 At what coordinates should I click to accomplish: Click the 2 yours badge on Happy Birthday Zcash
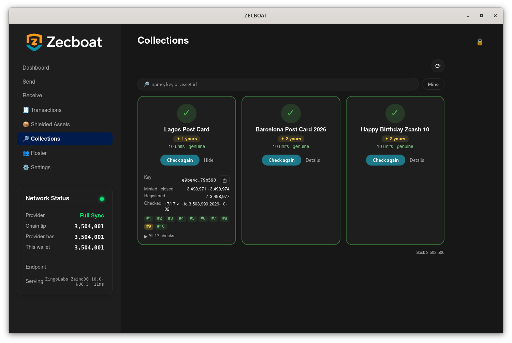click(x=395, y=139)
